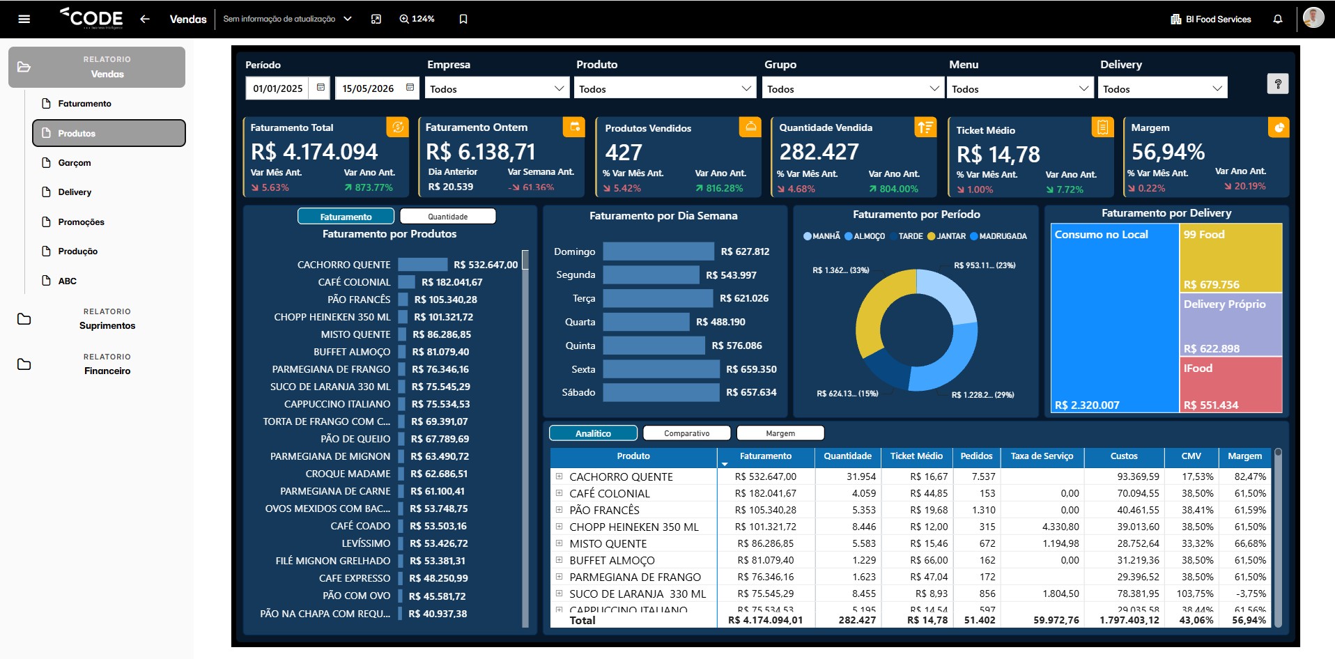Click the user profile avatar
The width and height of the screenshot is (1335, 659).
point(1313,17)
